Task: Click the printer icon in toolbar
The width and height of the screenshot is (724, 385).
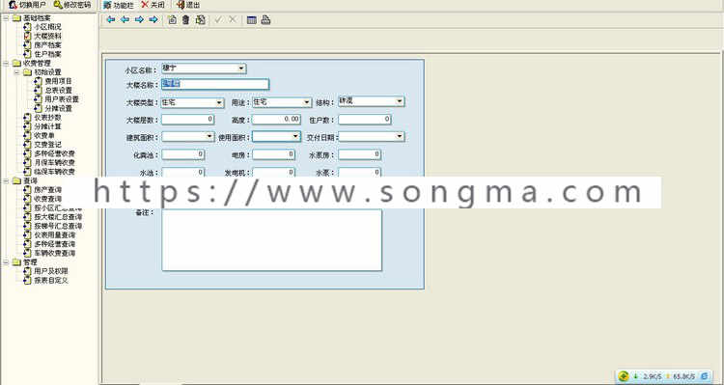Action: (266, 20)
